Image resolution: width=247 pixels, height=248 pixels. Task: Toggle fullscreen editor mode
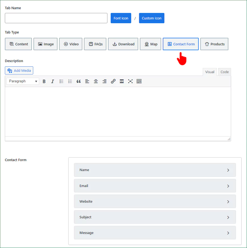[x=130, y=81]
